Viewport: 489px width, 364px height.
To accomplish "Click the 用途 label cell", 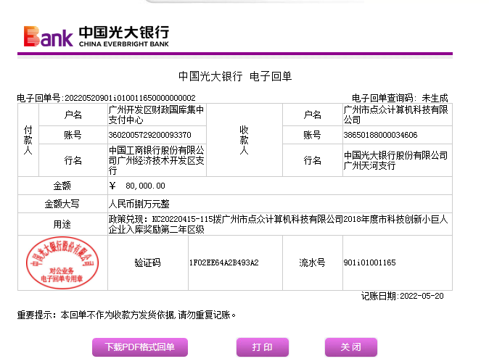I will click(x=62, y=224).
